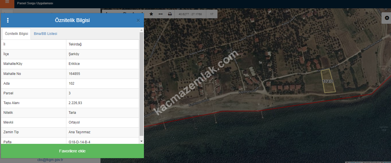Click the zoom level 17 indicator

click(x=212, y=14)
